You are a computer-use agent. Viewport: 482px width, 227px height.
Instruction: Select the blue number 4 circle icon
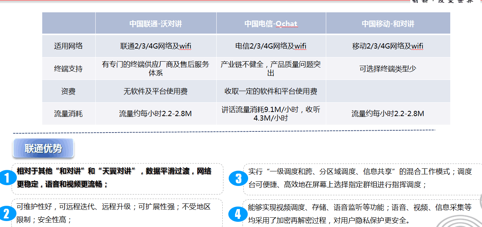[238, 214]
